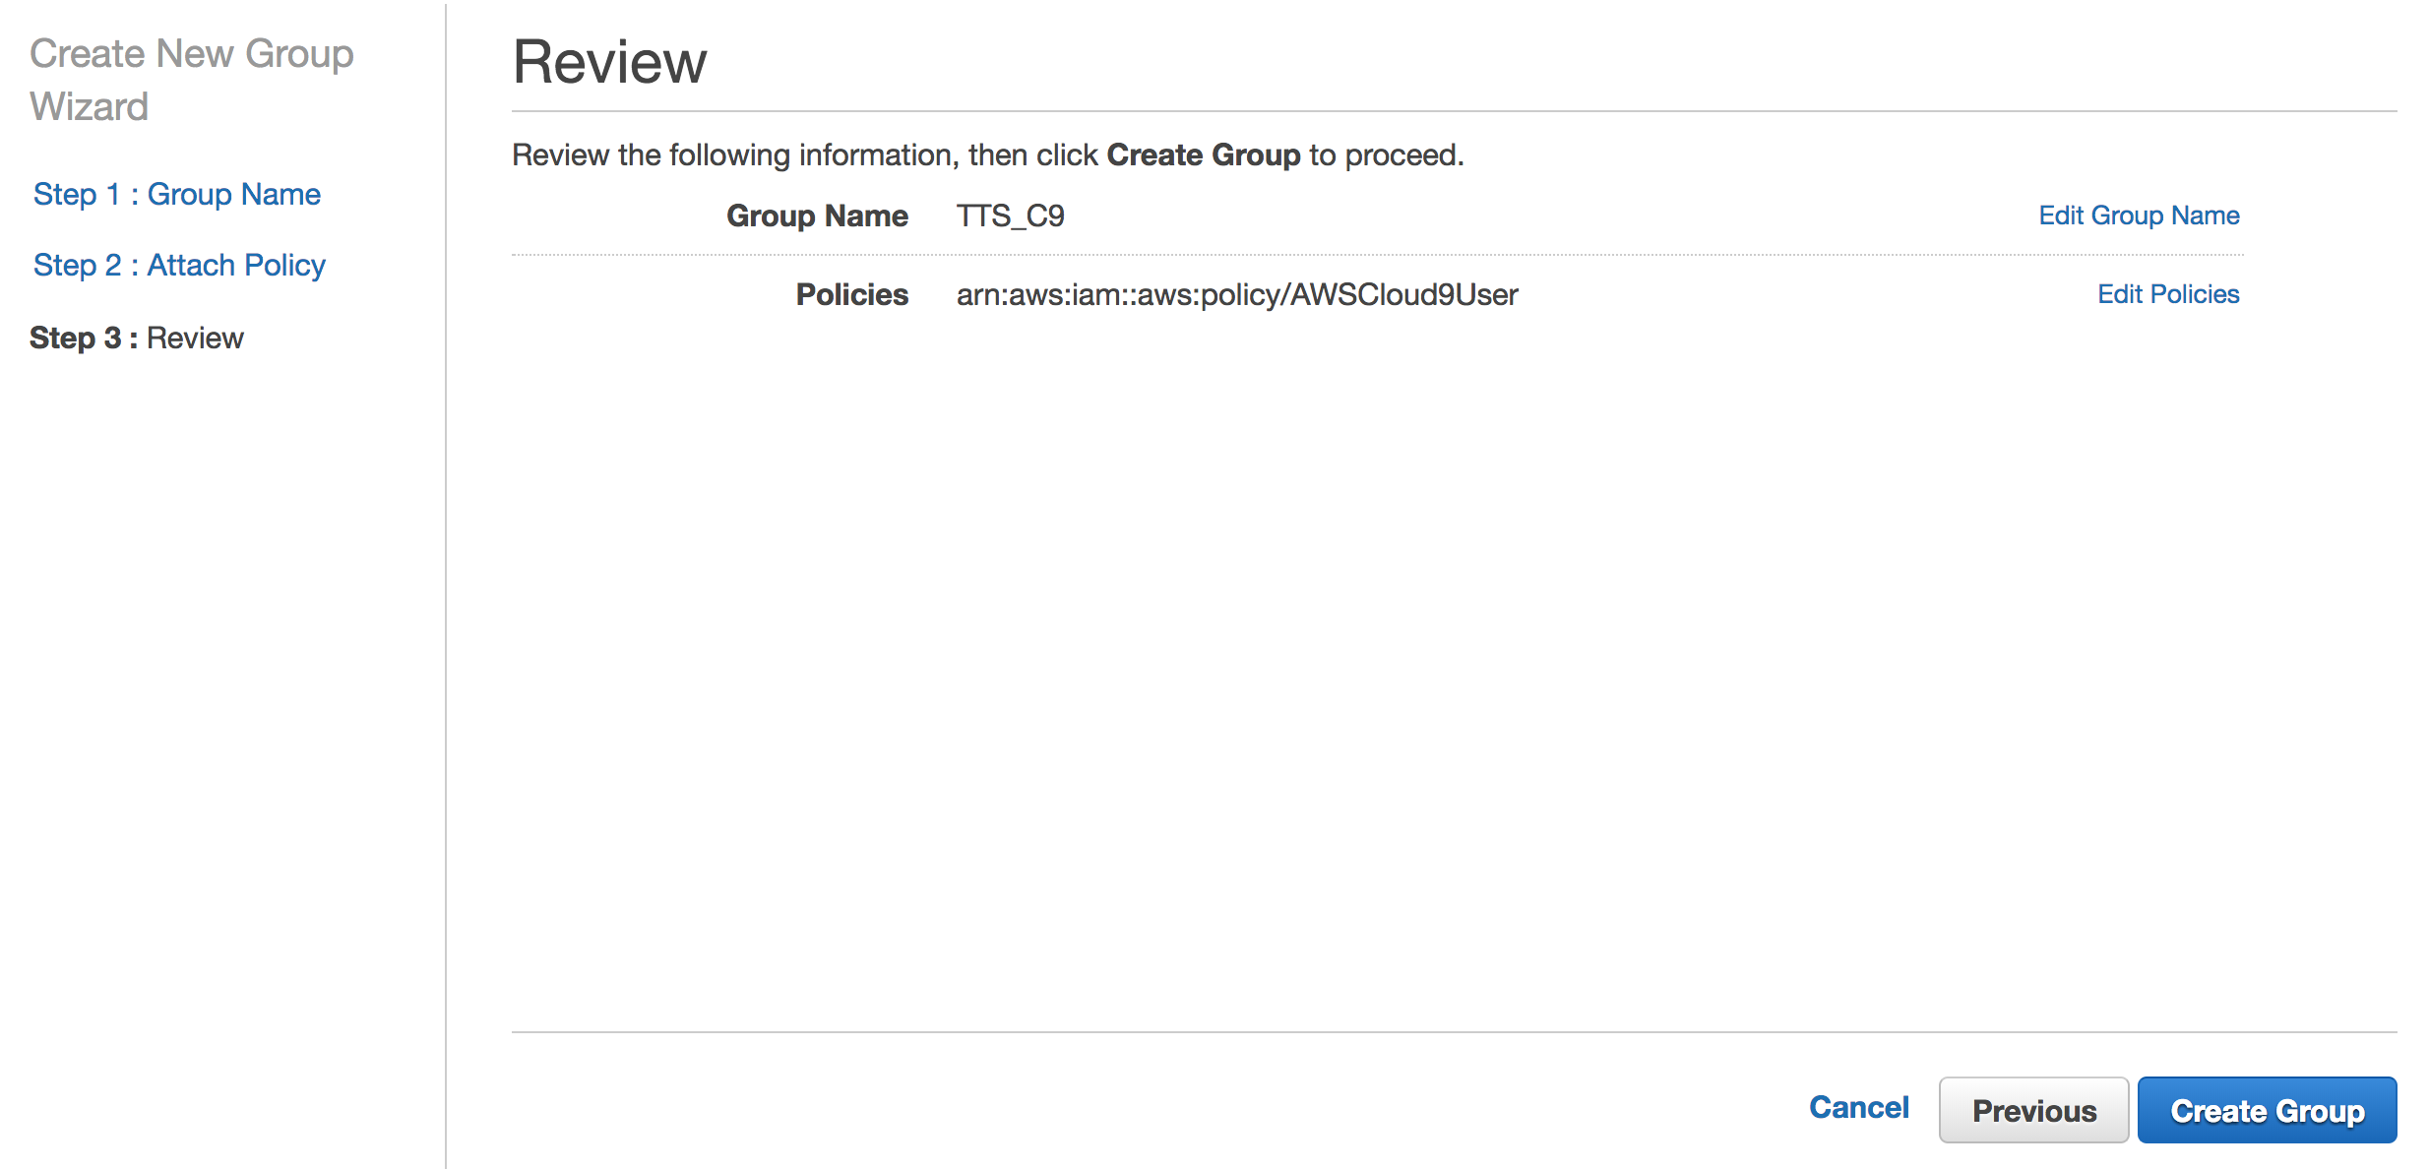Viewport: 2429px width, 1169px height.
Task: Click the bold Policies field label
Action: click(x=851, y=294)
